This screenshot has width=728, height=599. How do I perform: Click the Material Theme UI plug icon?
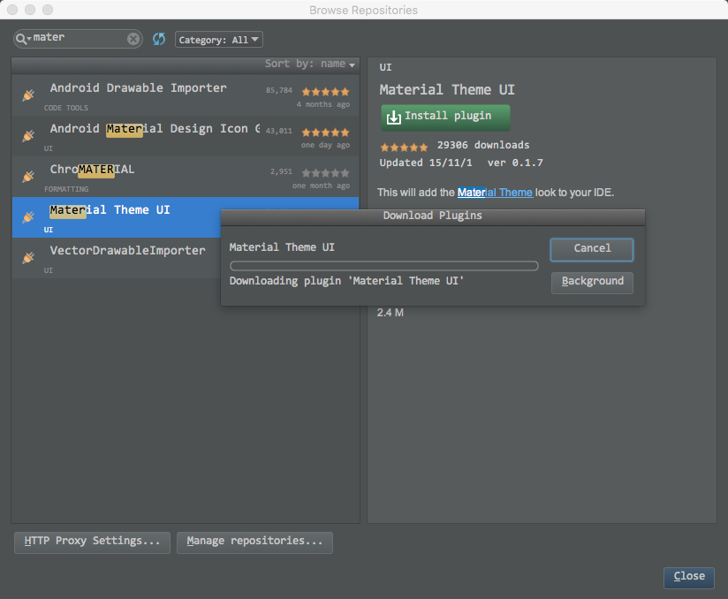tap(28, 216)
